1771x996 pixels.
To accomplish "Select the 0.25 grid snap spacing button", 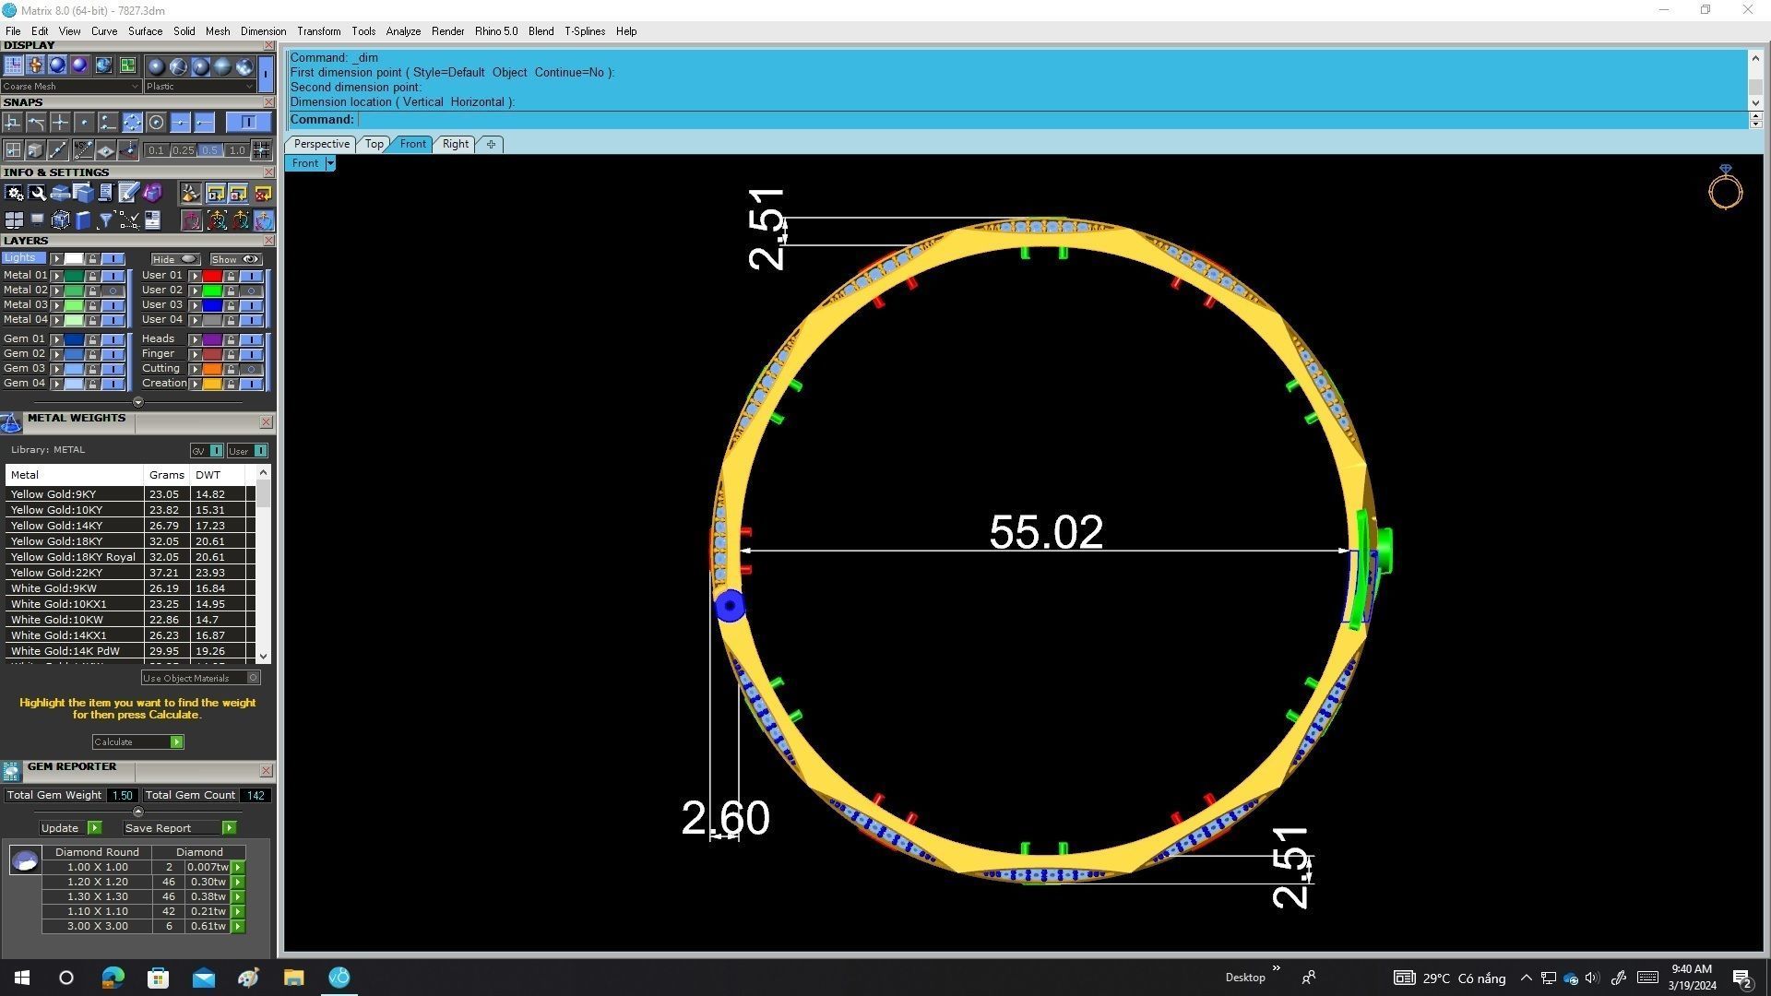I will [x=183, y=150].
